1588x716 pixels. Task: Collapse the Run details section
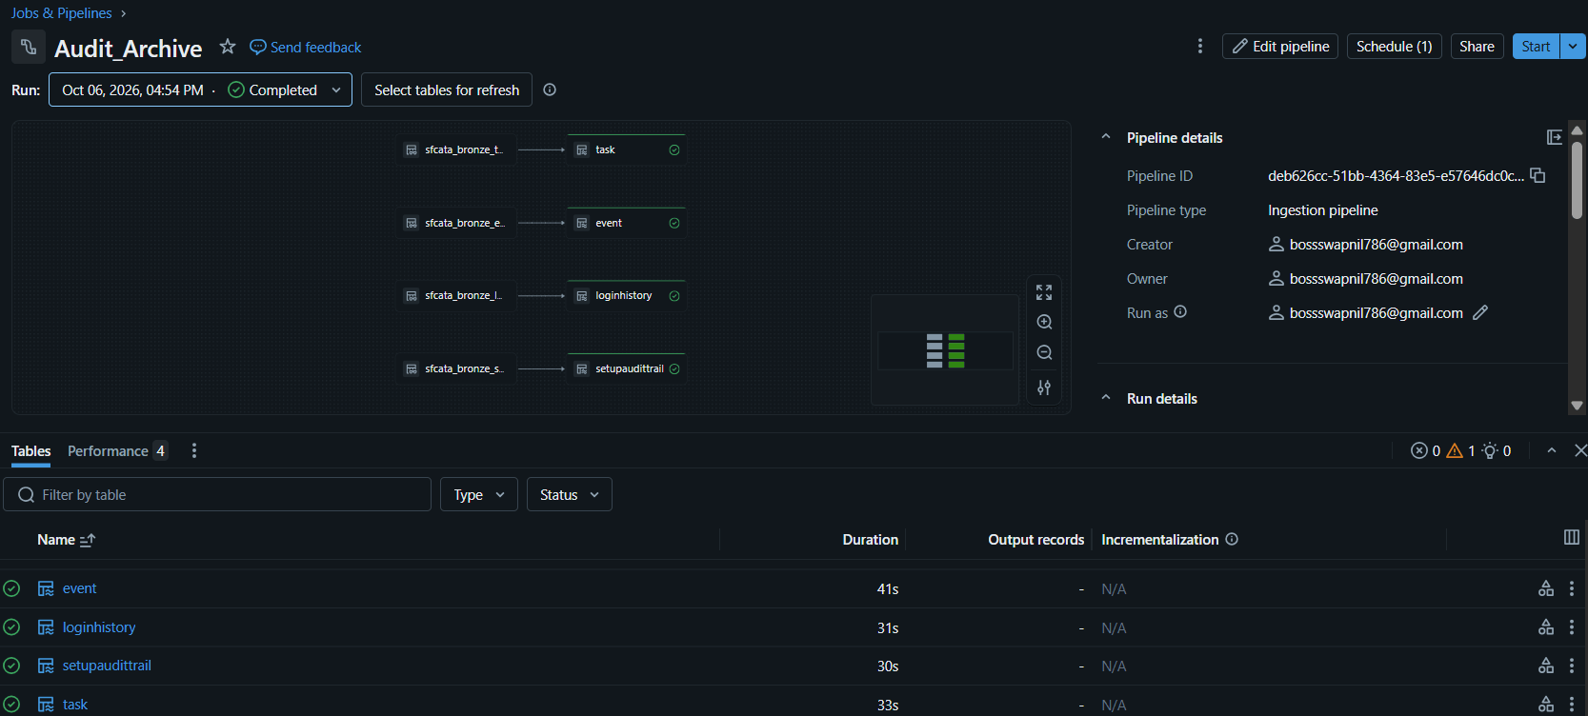(1106, 398)
